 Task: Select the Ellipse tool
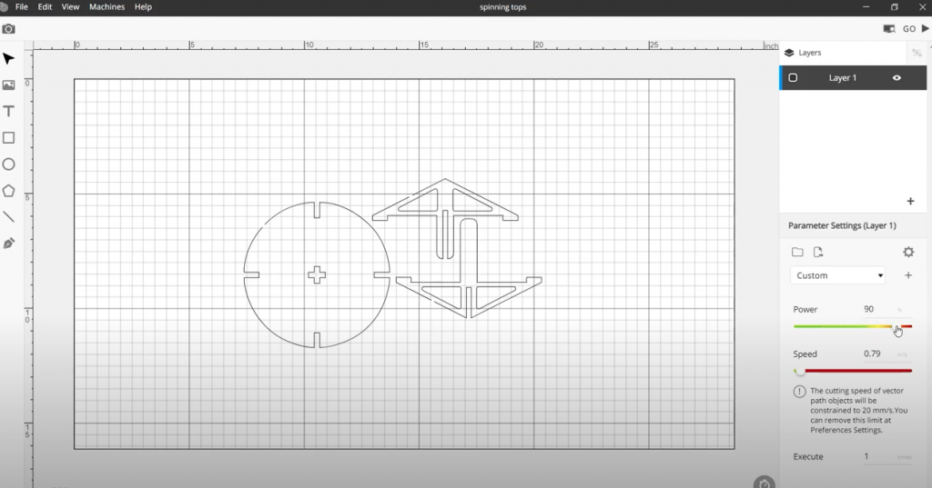(x=8, y=164)
